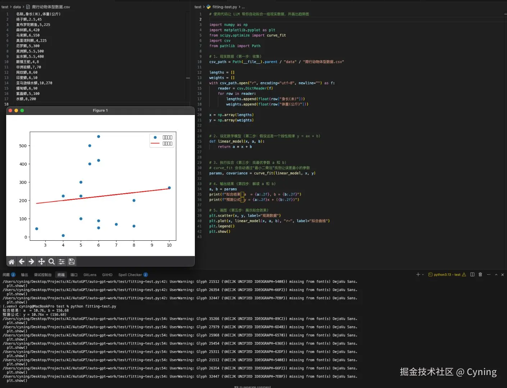Click line 'params, covariance = curve_fit(...)'

coord(262,173)
